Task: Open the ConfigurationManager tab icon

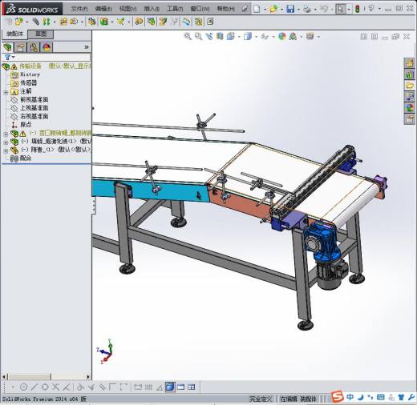Action: tap(34, 47)
